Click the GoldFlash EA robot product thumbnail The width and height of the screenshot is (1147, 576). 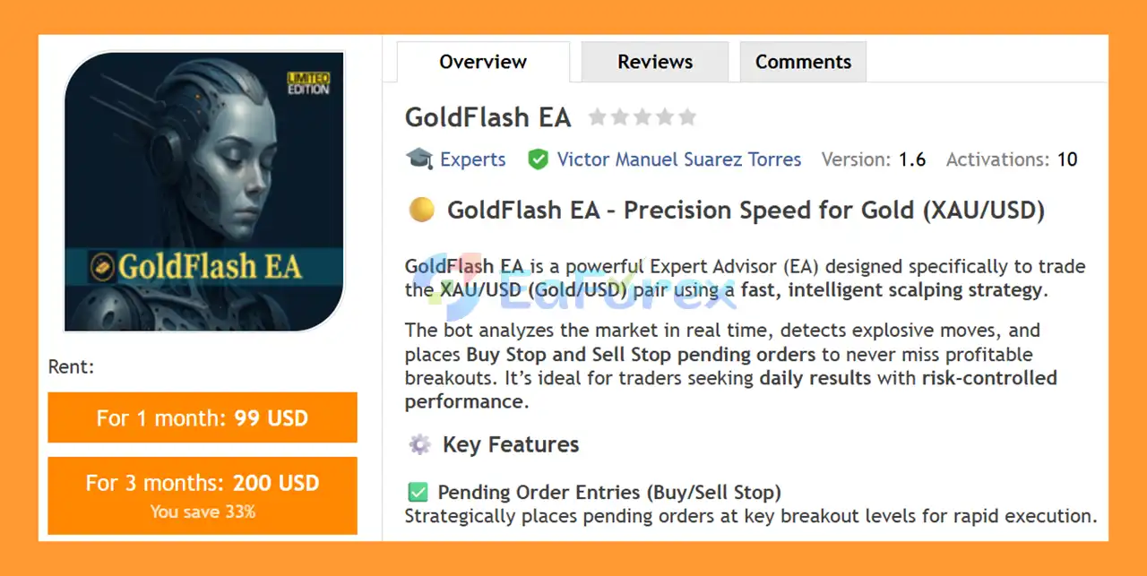[204, 192]
